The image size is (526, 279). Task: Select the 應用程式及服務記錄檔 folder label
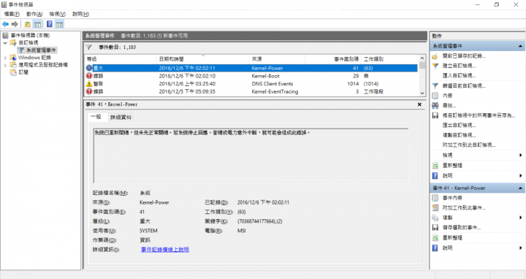pos(43,65)
